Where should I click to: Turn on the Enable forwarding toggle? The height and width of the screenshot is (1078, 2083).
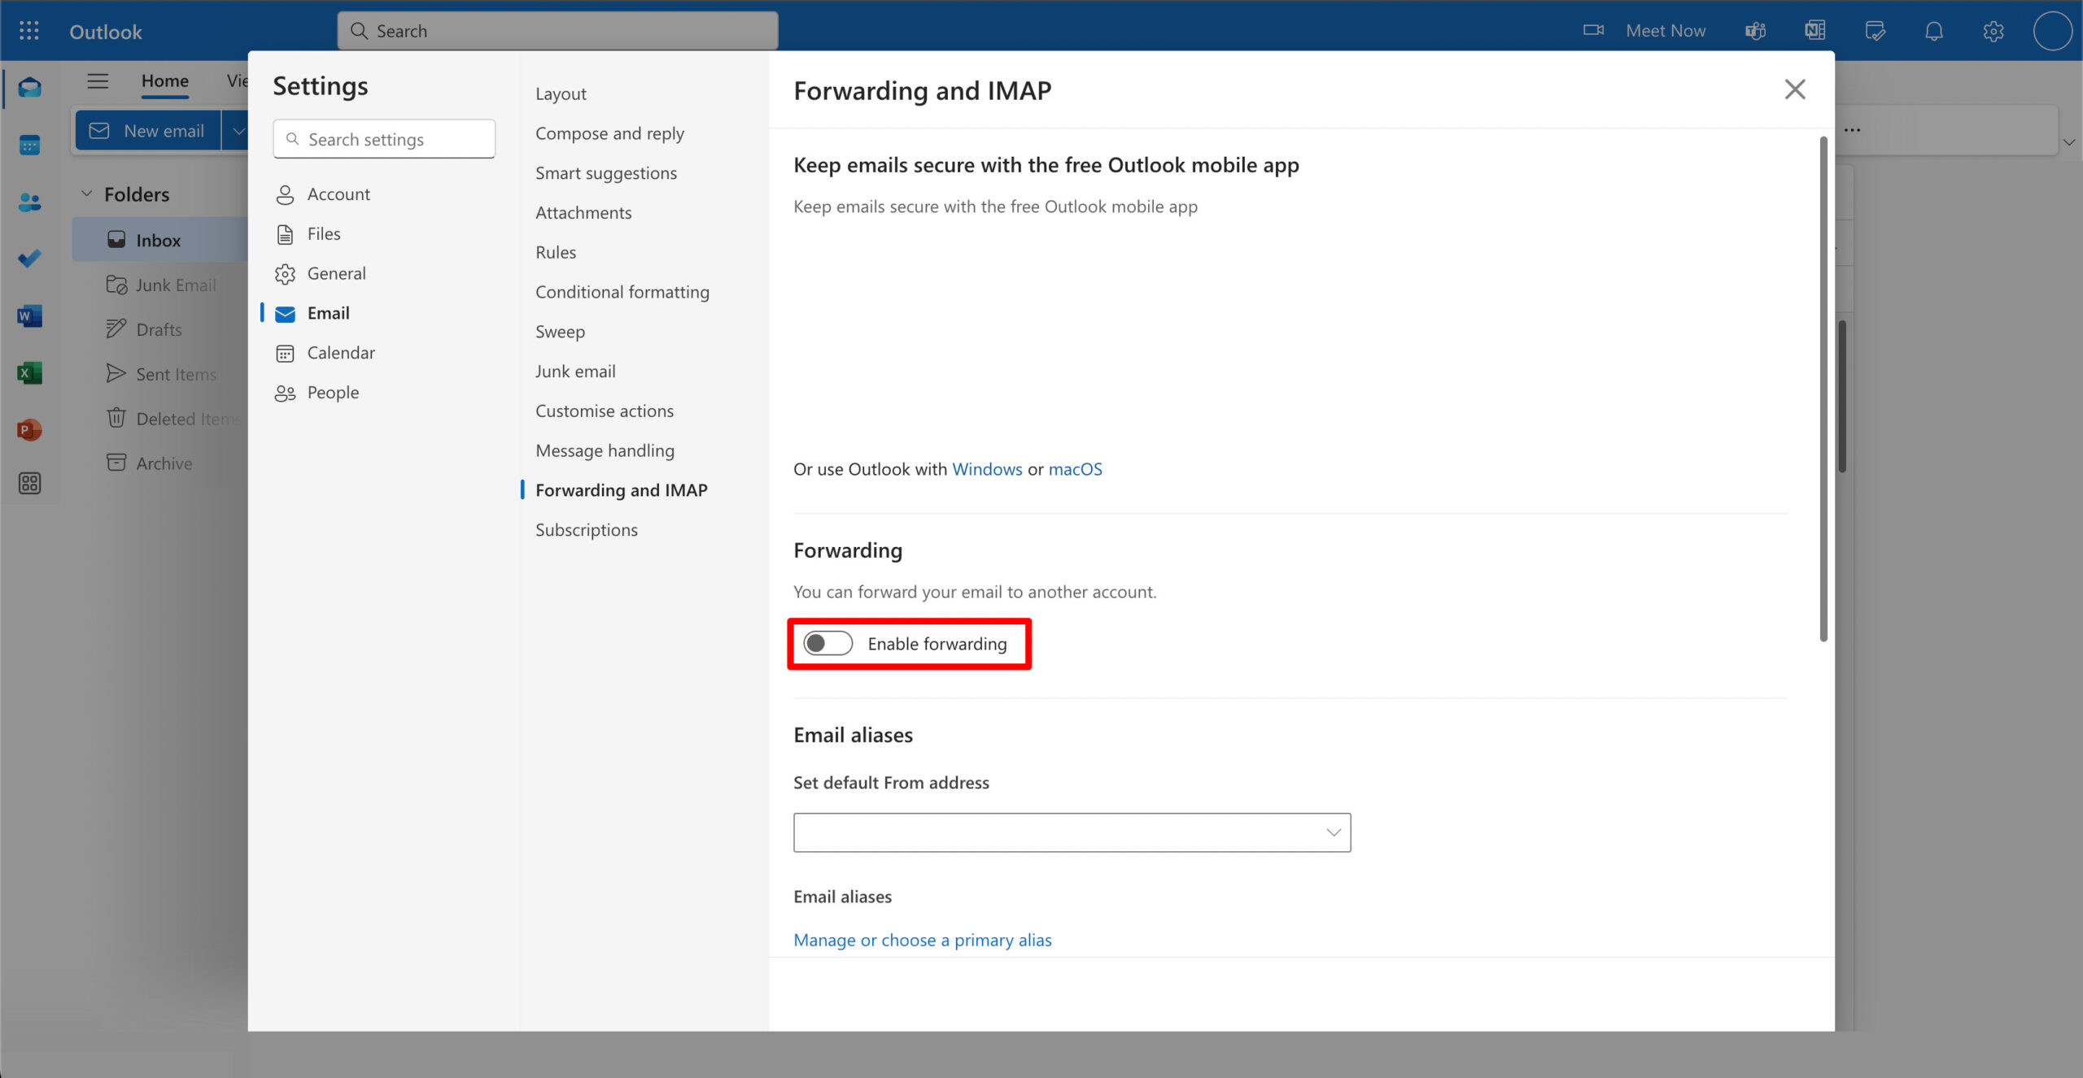click(828, 644)
